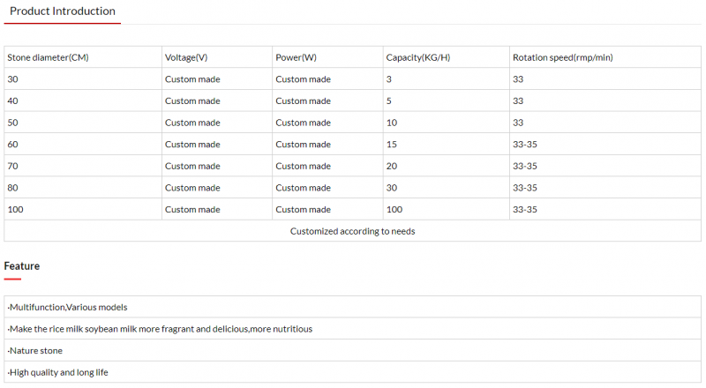The height and width of the screenshot is (388, 706).
Task: Select power Custom made in the 80 row
Action: click(303, 187)
